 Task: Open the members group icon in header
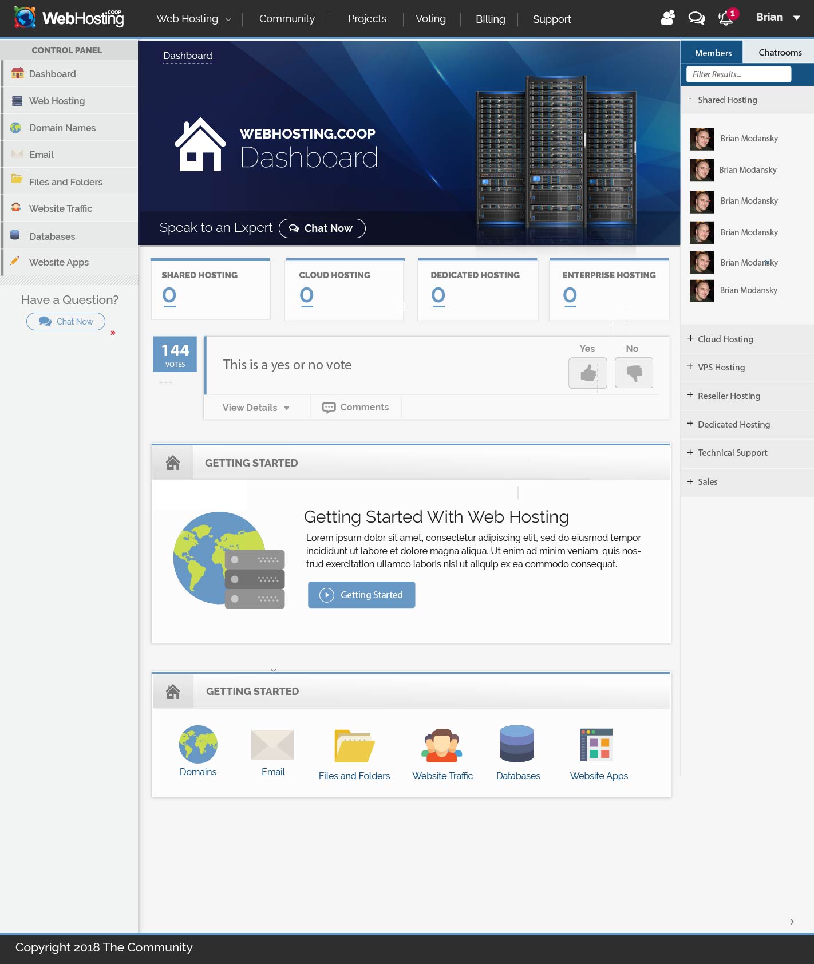[x=667, y=18]
